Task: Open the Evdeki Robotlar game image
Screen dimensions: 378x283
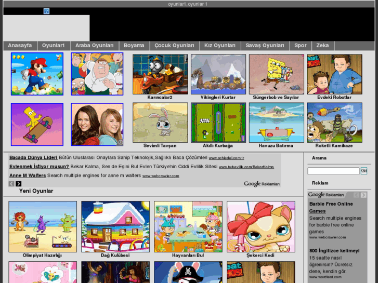Action: 335,74
